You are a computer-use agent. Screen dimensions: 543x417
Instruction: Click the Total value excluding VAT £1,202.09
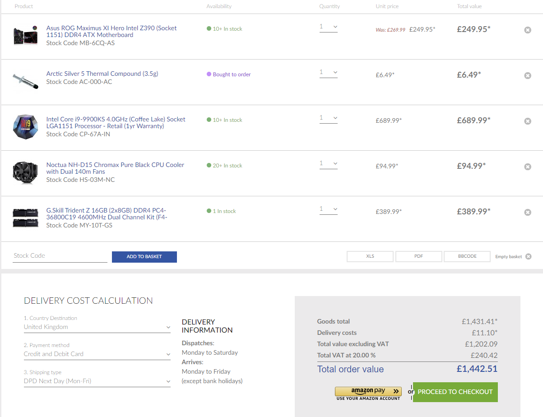tap(481, 344)
